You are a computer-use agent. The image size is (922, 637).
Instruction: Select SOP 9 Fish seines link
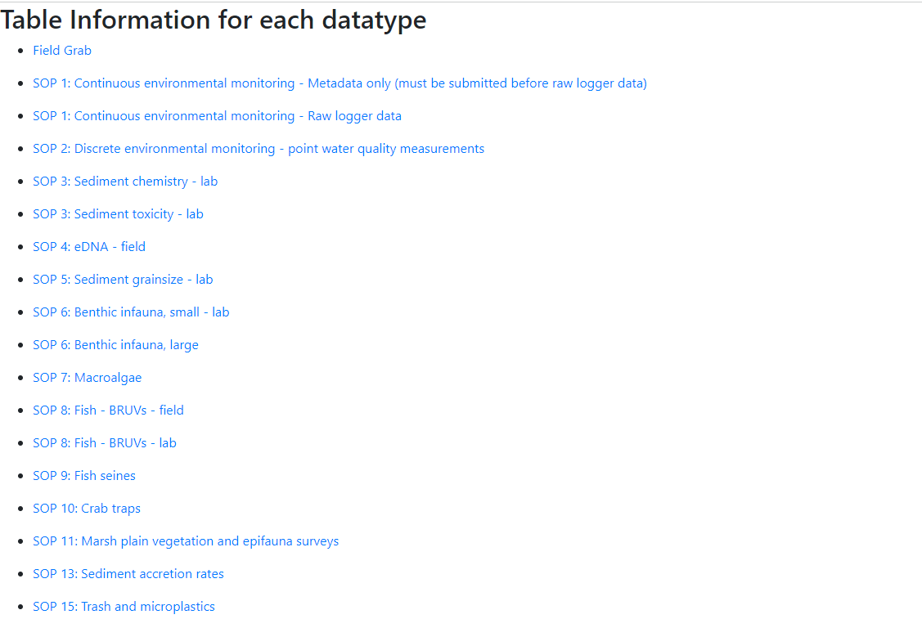pyautogui.click(x=84, y=476)
